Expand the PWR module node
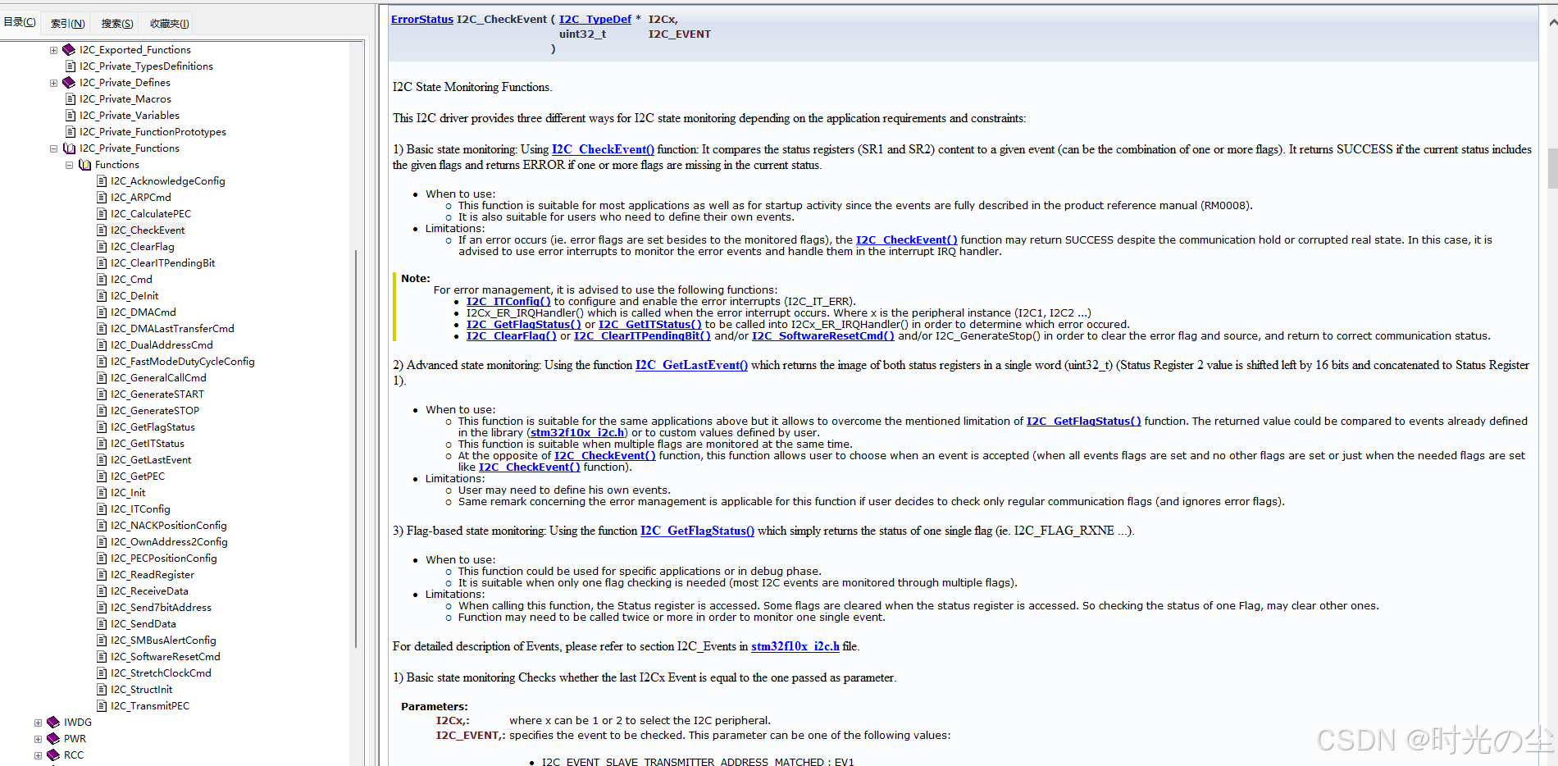The image size is (1558, 766). pyautogui.click(x=38, y=739)
